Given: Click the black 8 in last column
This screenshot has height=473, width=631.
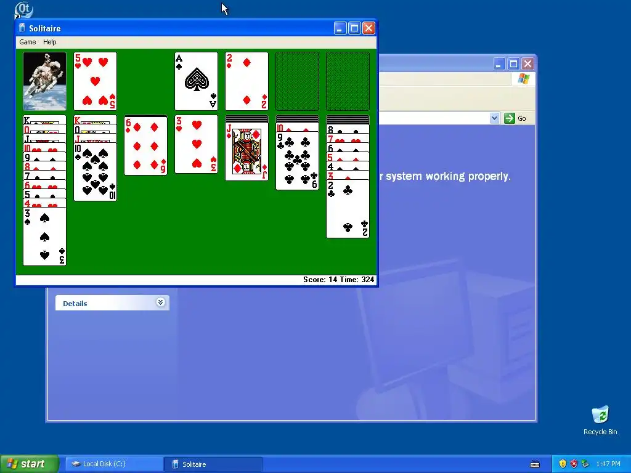Looking at the screenshot, I should [x=348, y=129].
